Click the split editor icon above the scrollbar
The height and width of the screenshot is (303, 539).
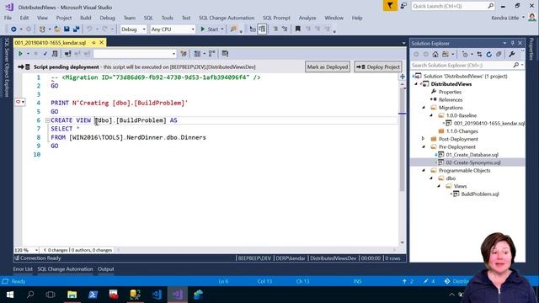(403, 77)
